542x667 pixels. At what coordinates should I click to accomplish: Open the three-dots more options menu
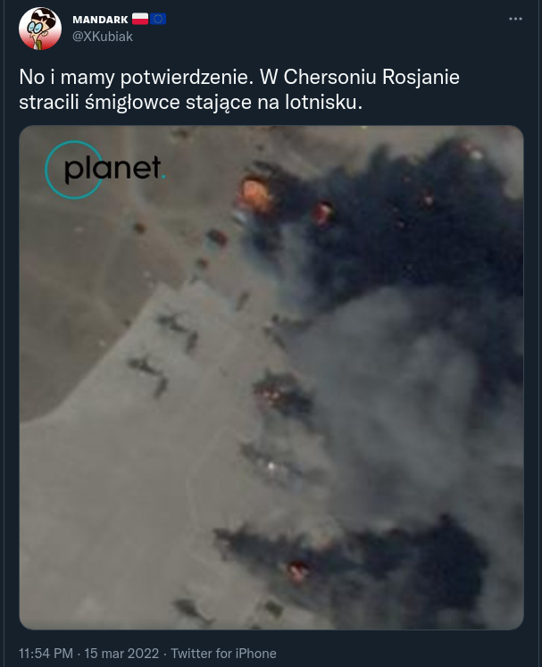coord(515,19)
